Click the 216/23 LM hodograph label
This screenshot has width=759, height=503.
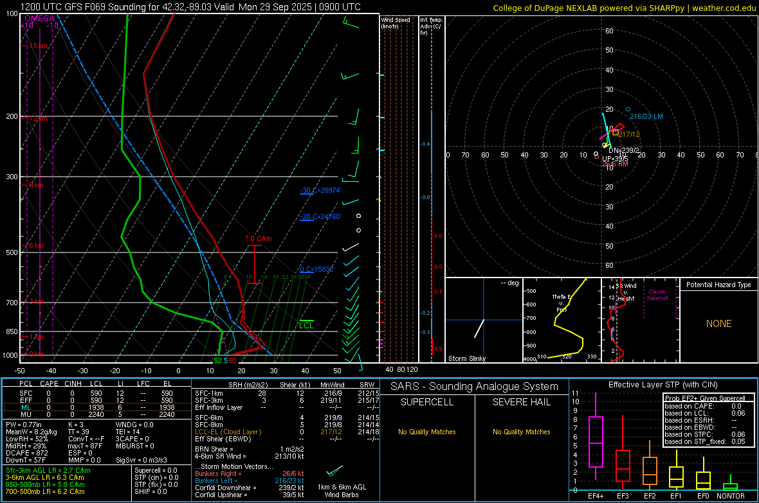pyautogui.click(x=646, y=116)
